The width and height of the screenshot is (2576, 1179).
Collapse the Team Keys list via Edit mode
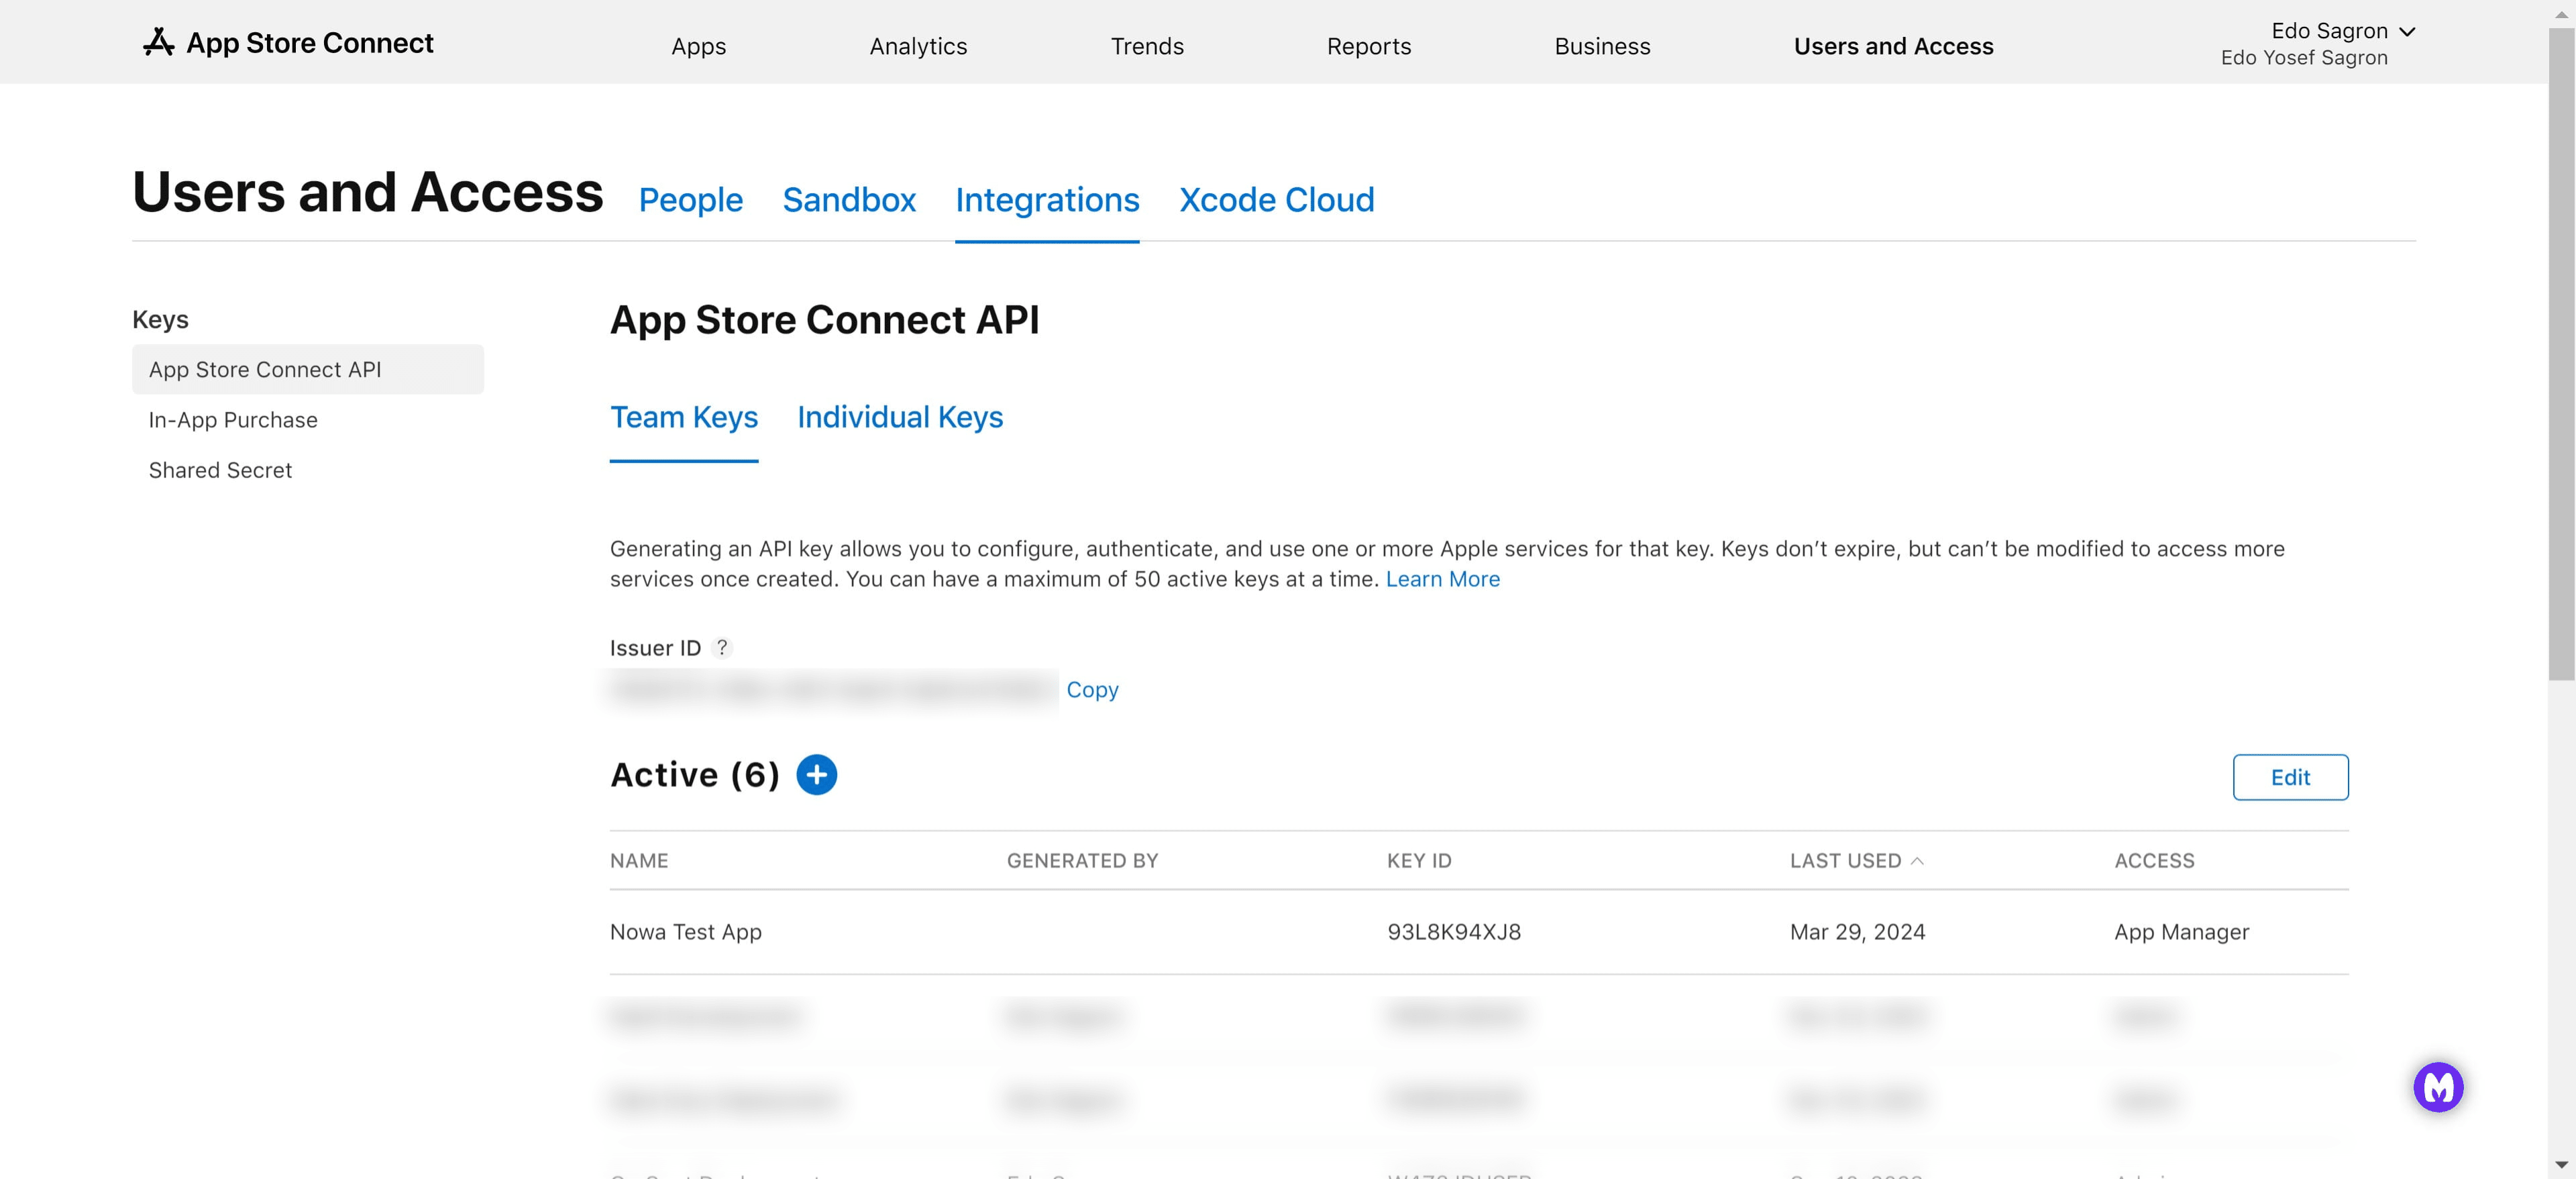2290,777
